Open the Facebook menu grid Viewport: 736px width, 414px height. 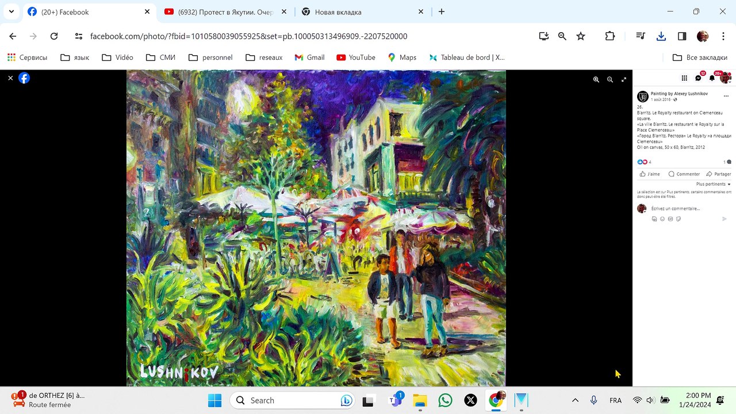pyautogui.click(x=684, y=78)
